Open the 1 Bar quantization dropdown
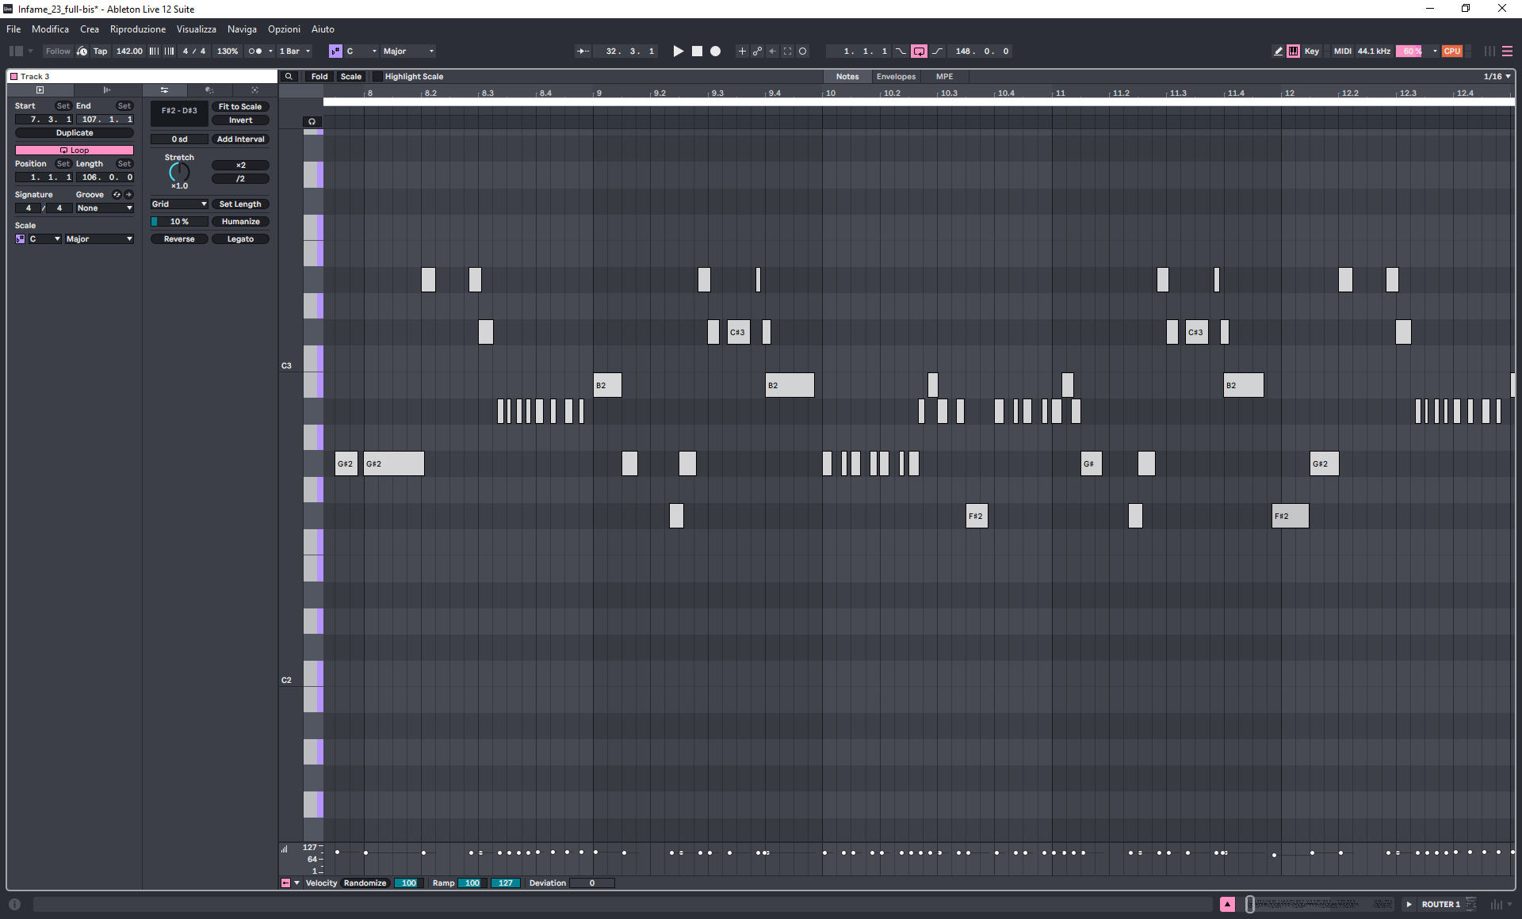Screen dimensions: 1522x919 tap(295, 51)
